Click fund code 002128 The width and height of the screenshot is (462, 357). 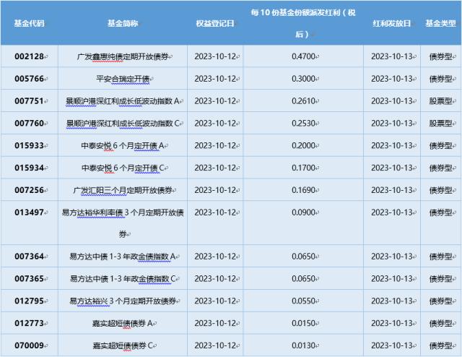29,56
